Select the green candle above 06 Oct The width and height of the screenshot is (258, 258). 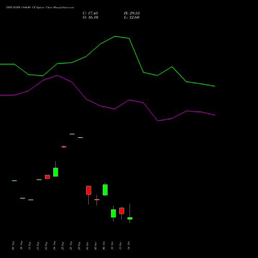tap(105, 190)
